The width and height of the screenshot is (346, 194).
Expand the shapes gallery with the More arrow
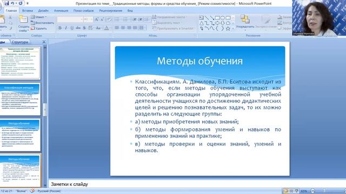(x=233, y=29)
